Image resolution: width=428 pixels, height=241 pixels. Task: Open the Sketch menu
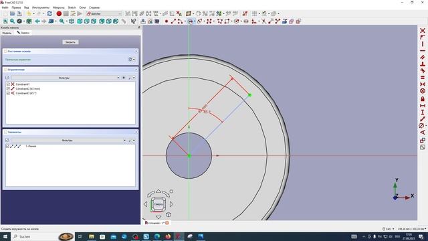(x=72, y=7)
